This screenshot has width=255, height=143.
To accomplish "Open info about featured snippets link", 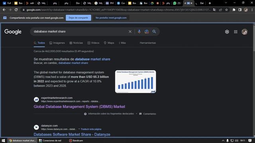I will pyautogui.click(x=109, y=114).
